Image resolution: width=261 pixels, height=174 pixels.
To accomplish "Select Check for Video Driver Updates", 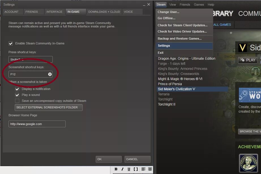I will [184, 31].
